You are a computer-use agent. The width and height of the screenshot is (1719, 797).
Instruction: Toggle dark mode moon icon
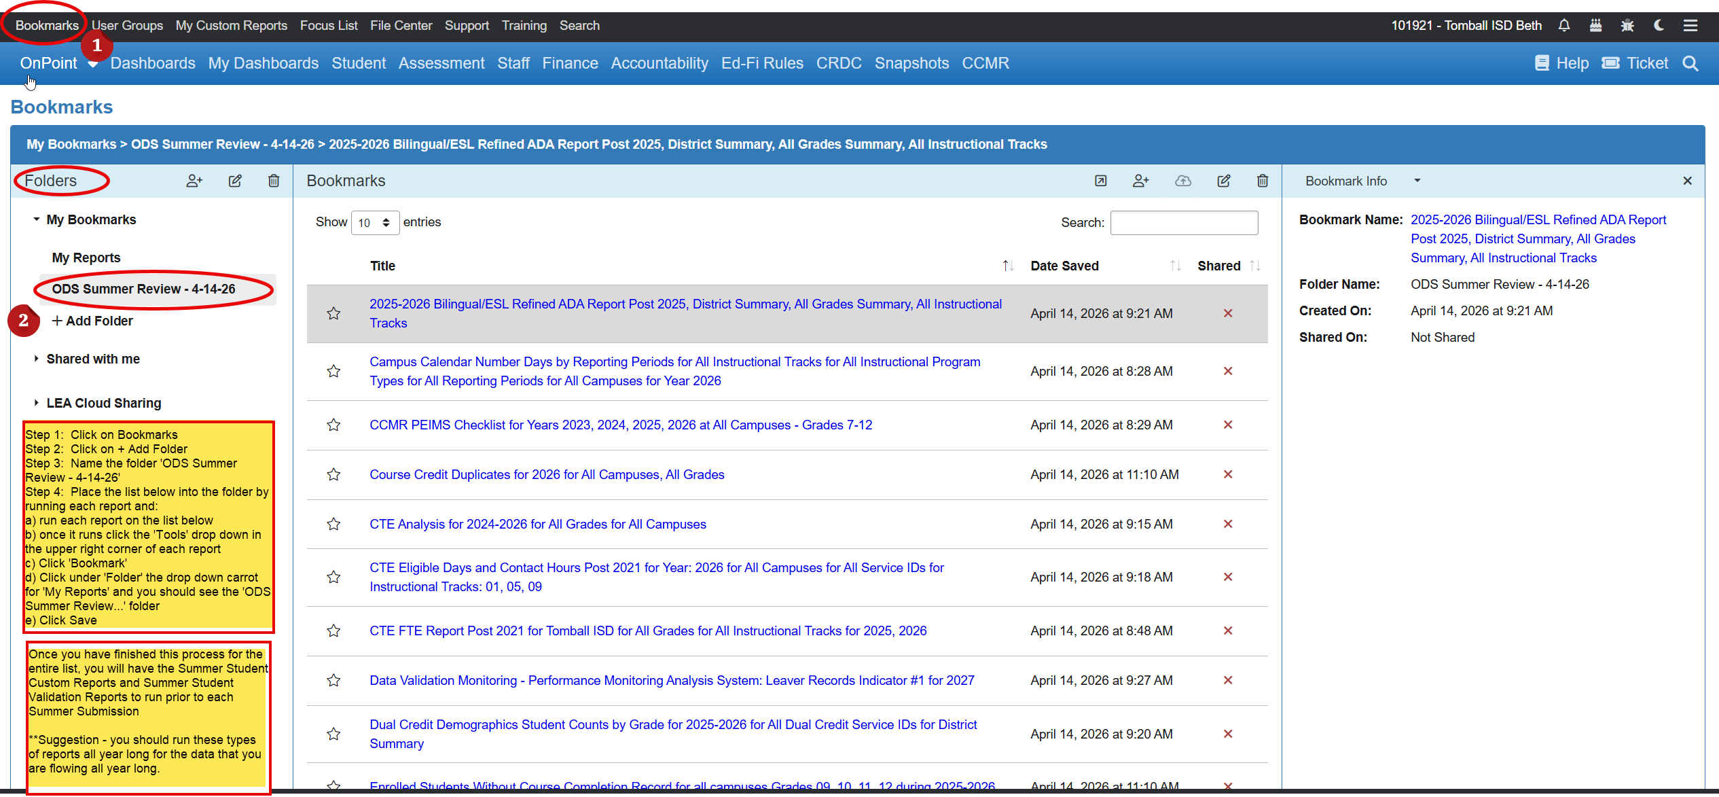[1659, 26]
